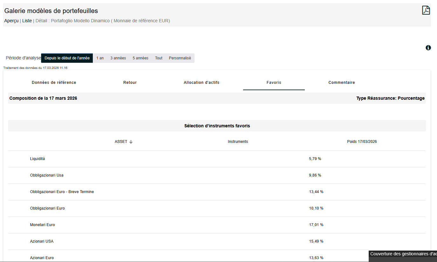The width and height of the screenshot is (437, 262).
Task: Click the 'Instruments' column header
Action: point(238,142)
